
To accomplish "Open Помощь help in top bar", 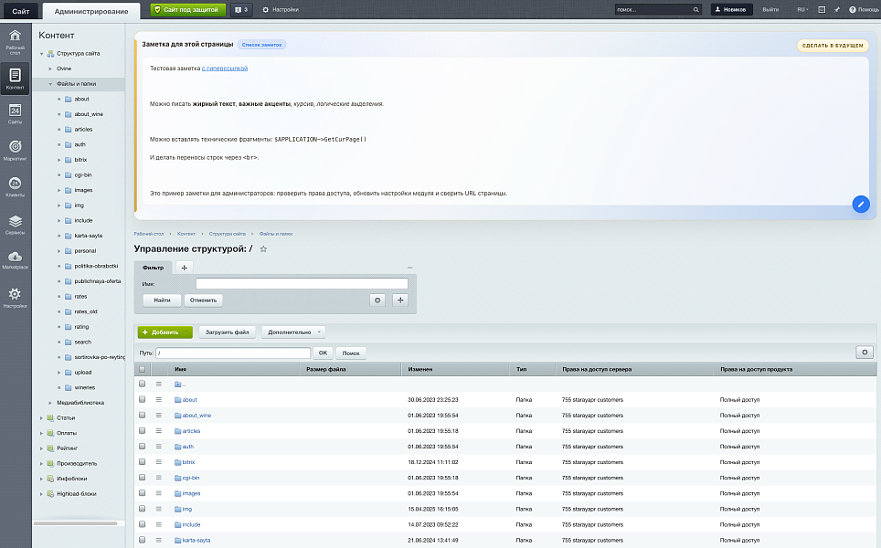I will [x=865, y=9].
